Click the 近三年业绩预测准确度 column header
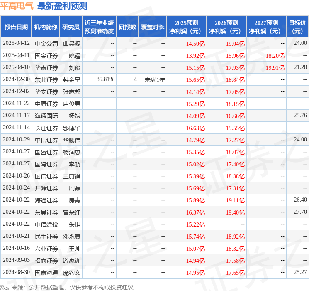 coord(99,27)
